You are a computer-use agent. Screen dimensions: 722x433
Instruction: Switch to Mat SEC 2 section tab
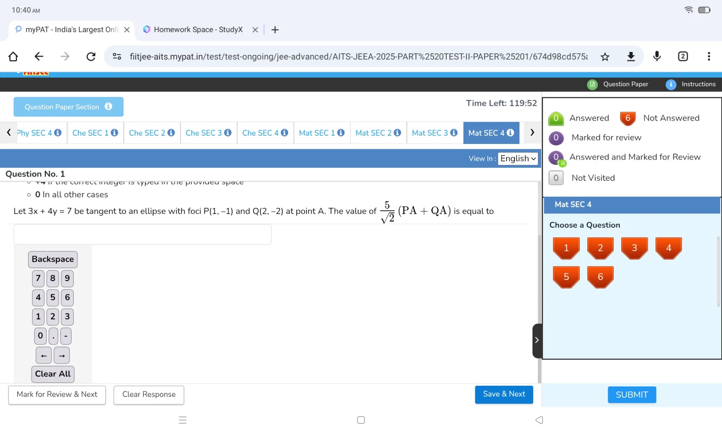pyautogui.click(x=373, y=133)
